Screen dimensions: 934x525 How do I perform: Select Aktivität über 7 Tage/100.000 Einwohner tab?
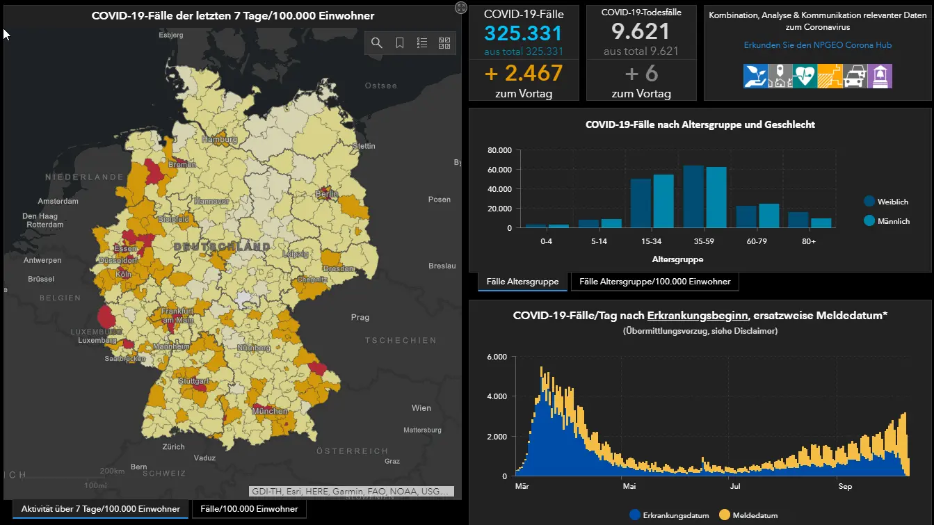point(100,509)
